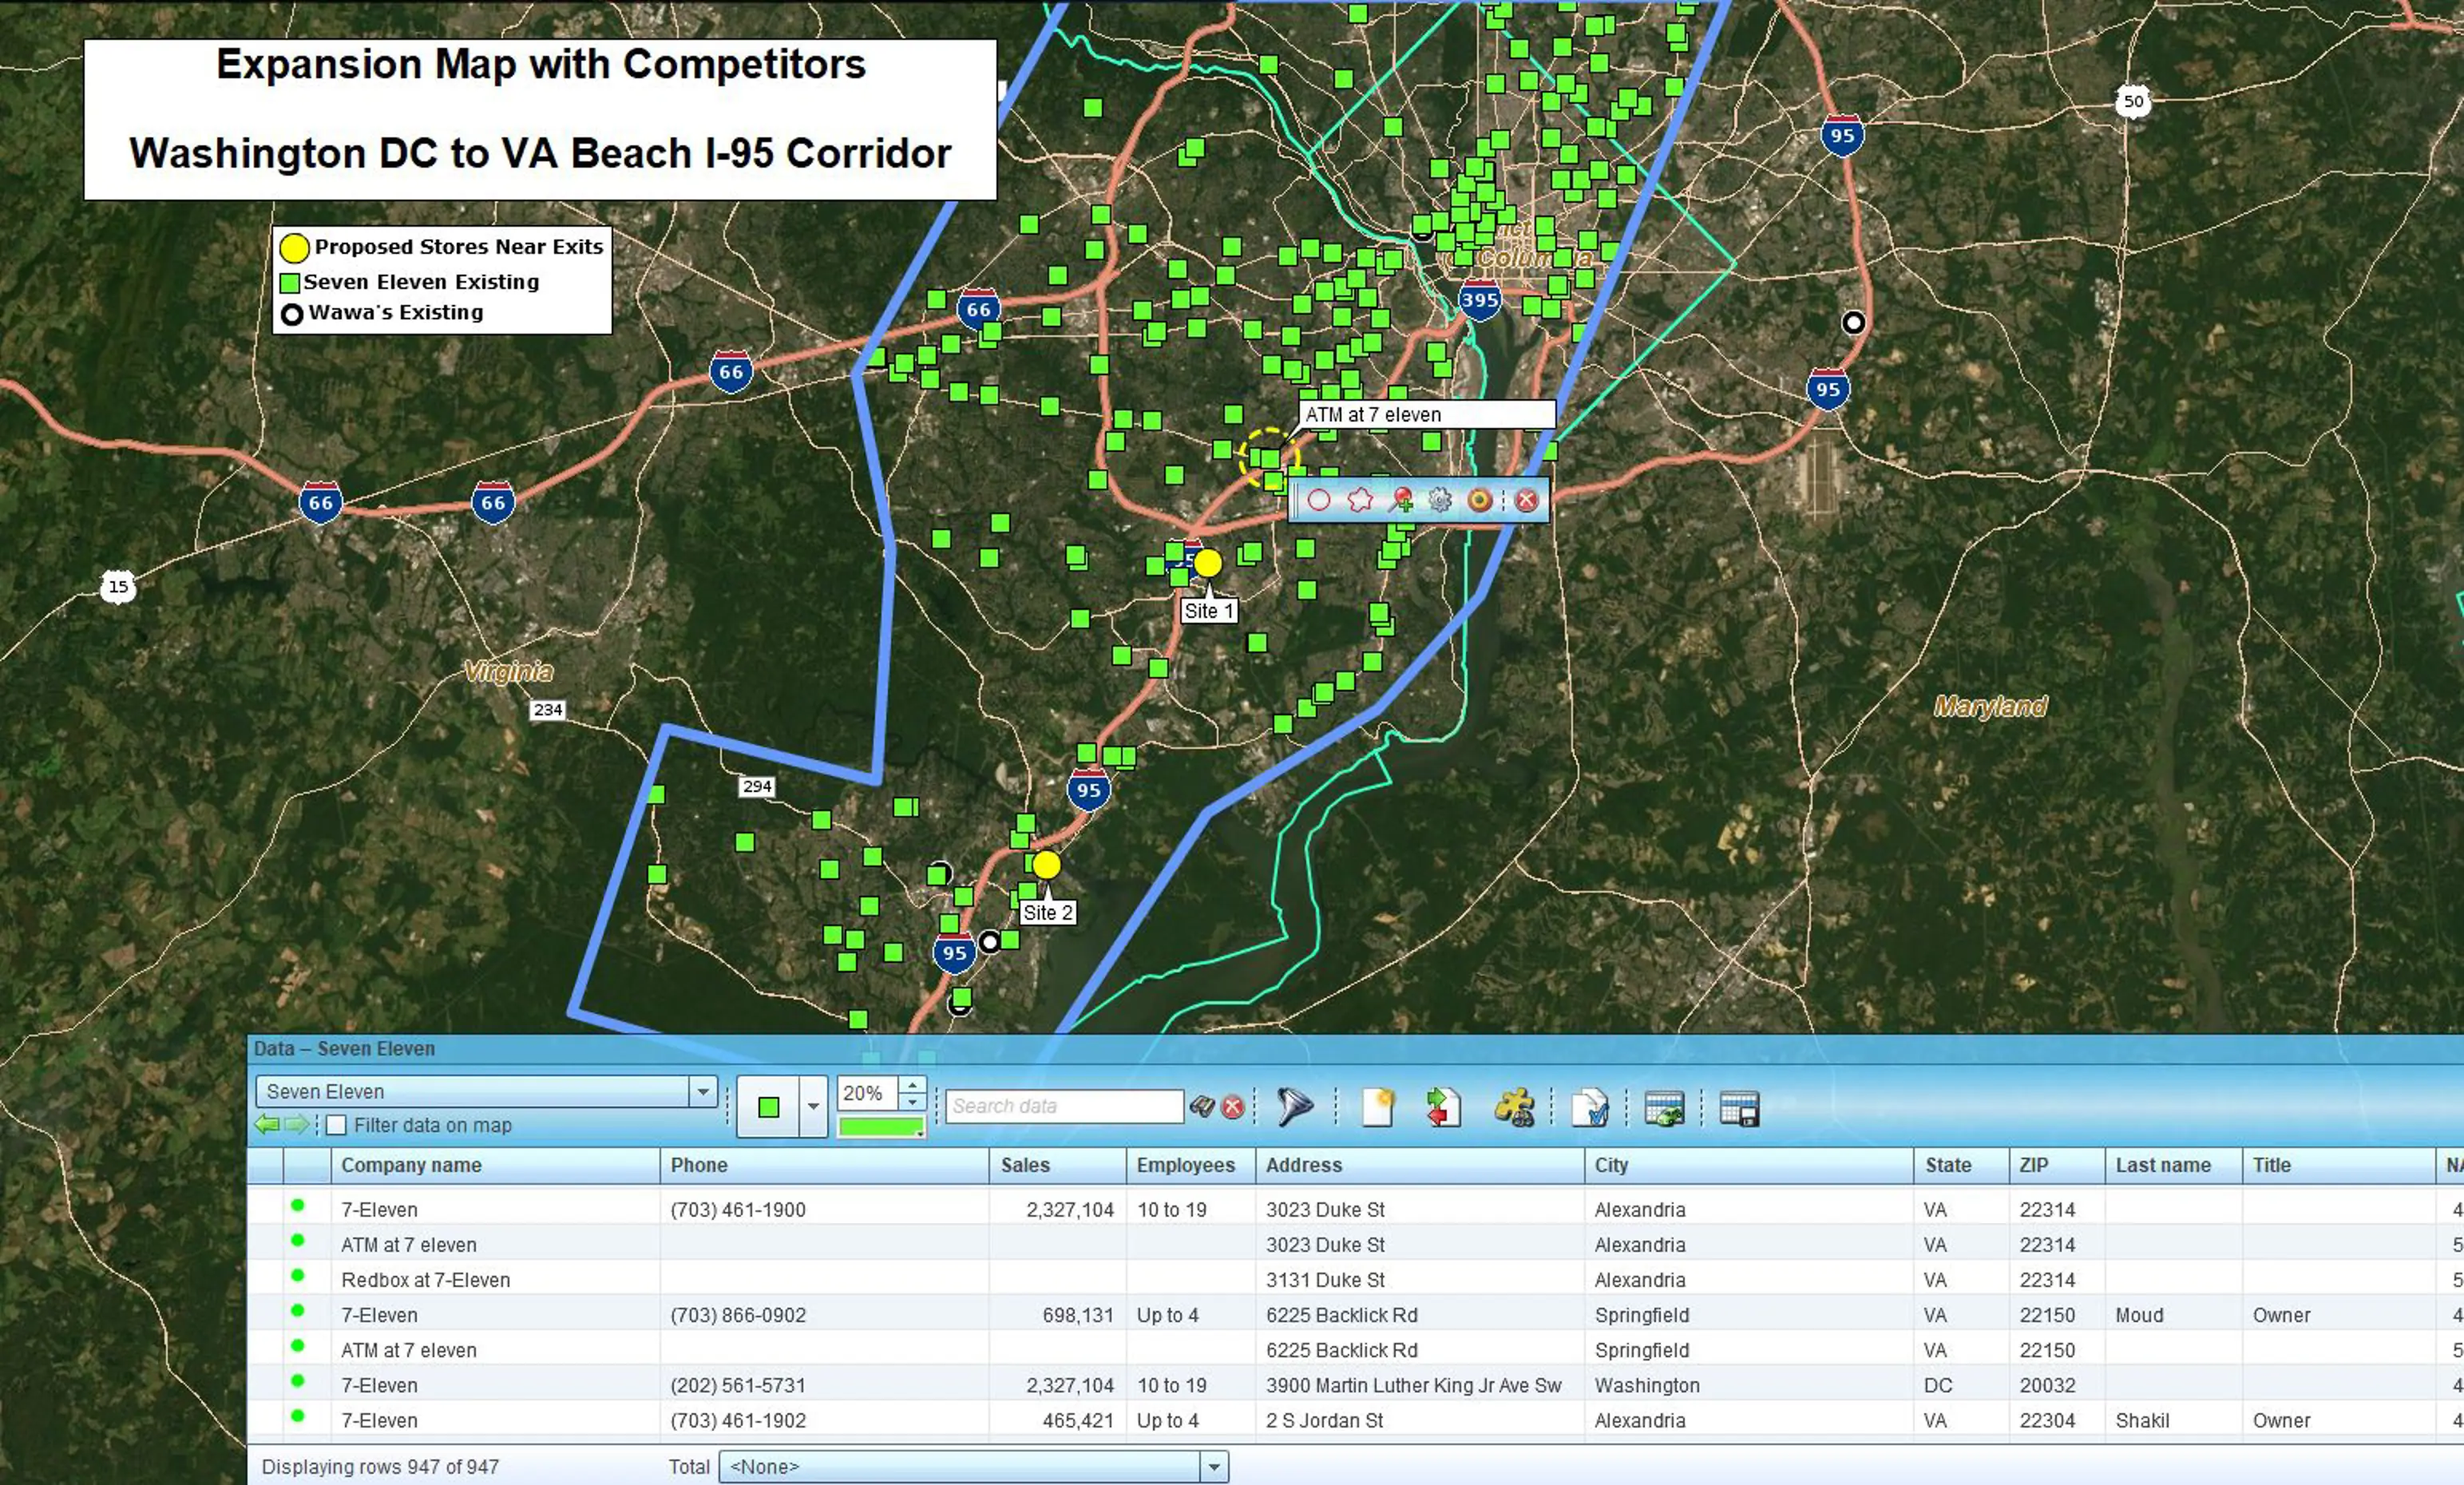Image resolution: width=2464 pixels, height=1485 pixels.
Task: Click Wawa's Existing legend entry
Action: point(382,313)
